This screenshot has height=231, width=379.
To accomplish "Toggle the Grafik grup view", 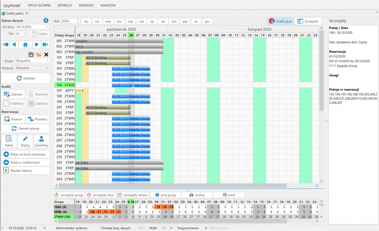I will [x=281, y=21].
